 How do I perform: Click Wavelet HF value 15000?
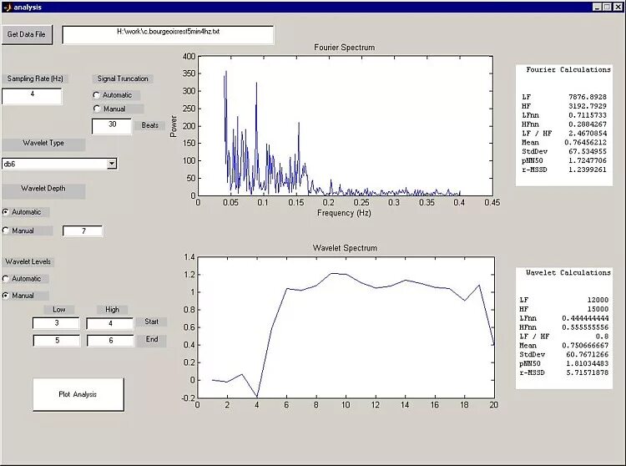click(x=598, y=309)
